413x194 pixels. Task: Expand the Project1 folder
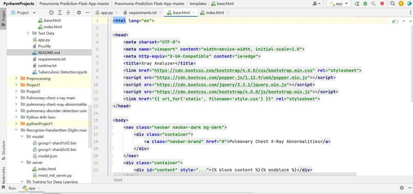click(16, 85)
